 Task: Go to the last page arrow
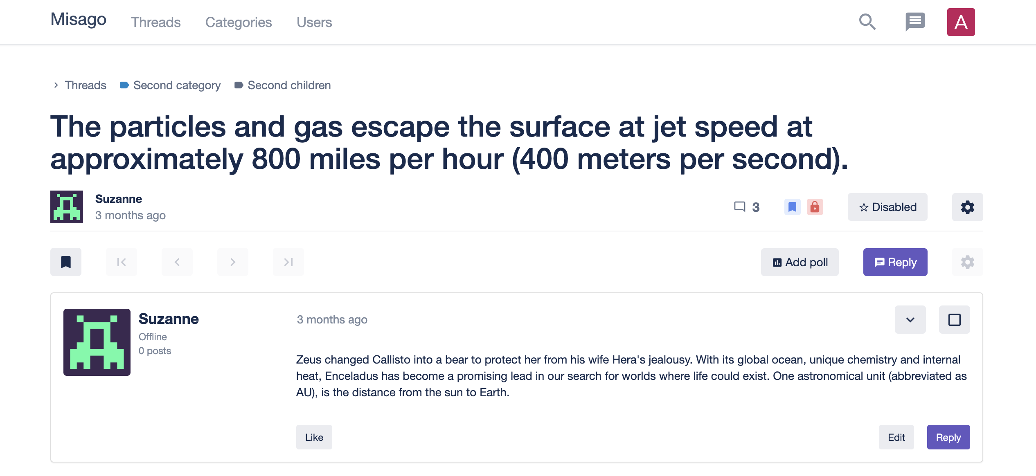coord(288,262)
